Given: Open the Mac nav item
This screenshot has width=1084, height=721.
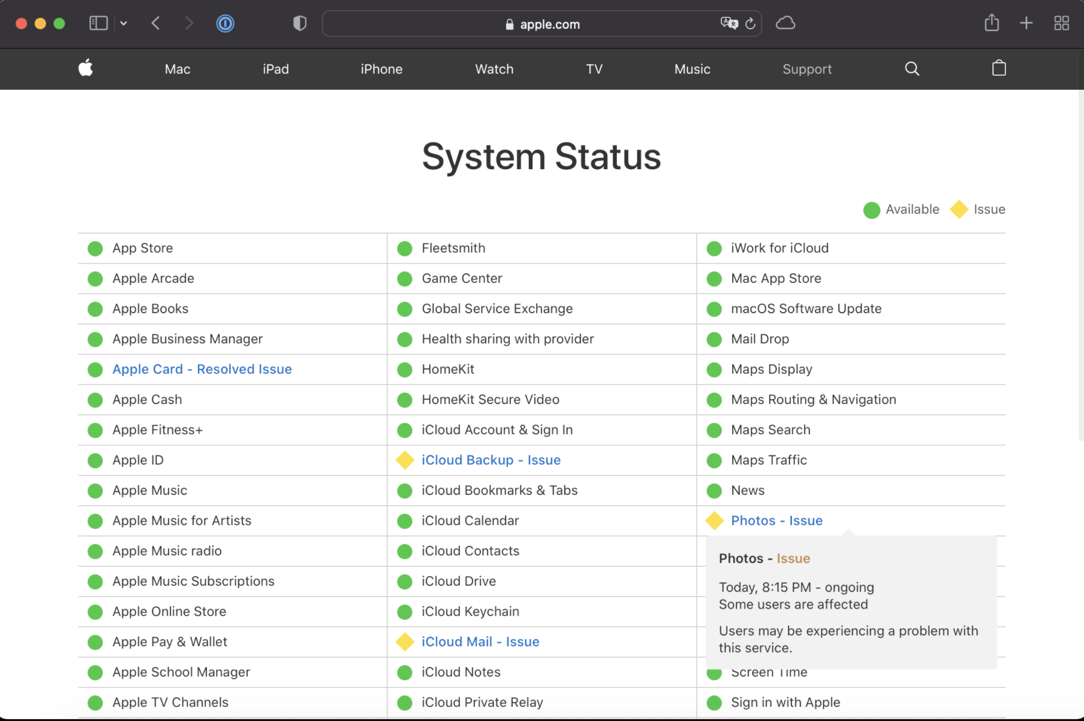Looking at the screenshot, I should coord(178,69).
